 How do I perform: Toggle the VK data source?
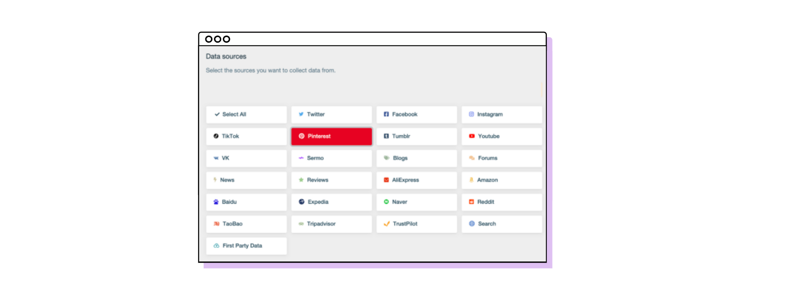[246, 158]
